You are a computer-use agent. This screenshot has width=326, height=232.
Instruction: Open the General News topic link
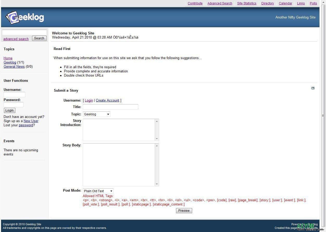14,66
